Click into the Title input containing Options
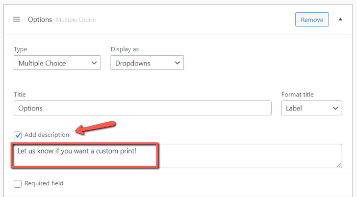Screen dimensions: 357x197 click(x=143, y=108)
